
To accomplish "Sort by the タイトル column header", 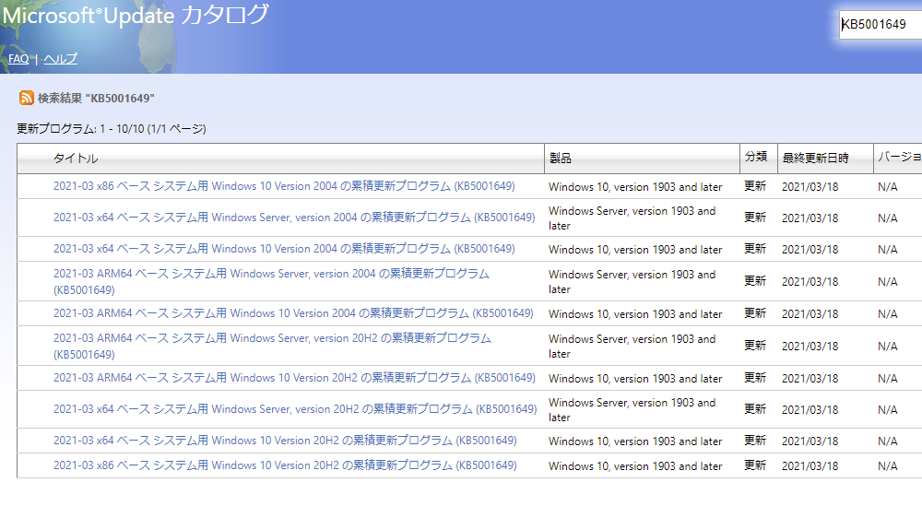I will pos(76,159).
